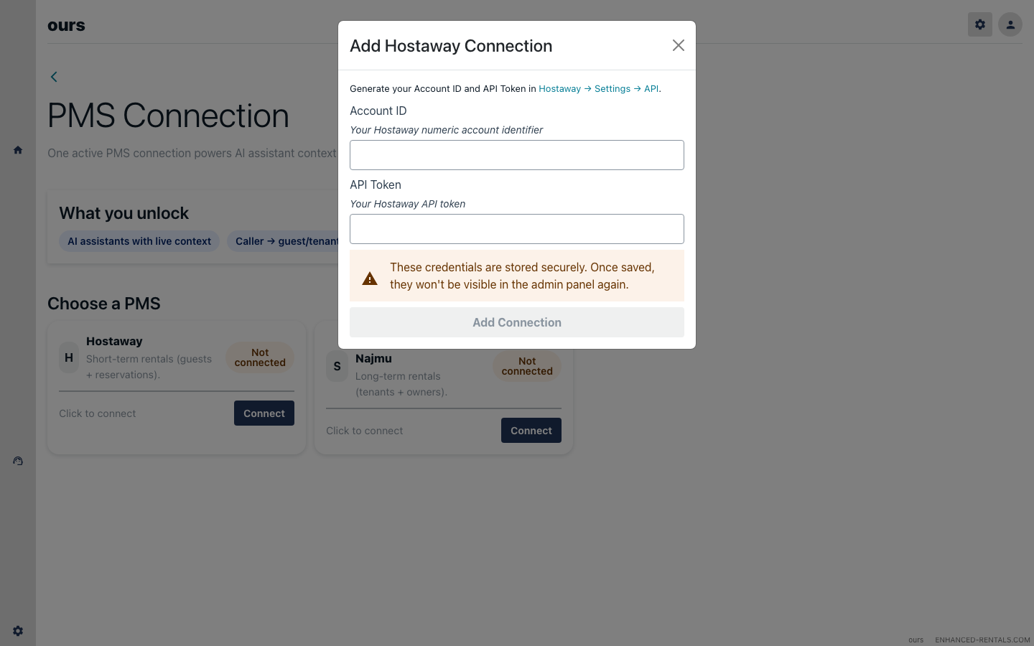Click the API Token input field
1034x646 pixels.
pos(516,228)
